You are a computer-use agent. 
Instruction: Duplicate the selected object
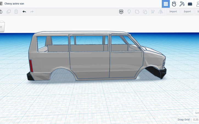point(9,12)
